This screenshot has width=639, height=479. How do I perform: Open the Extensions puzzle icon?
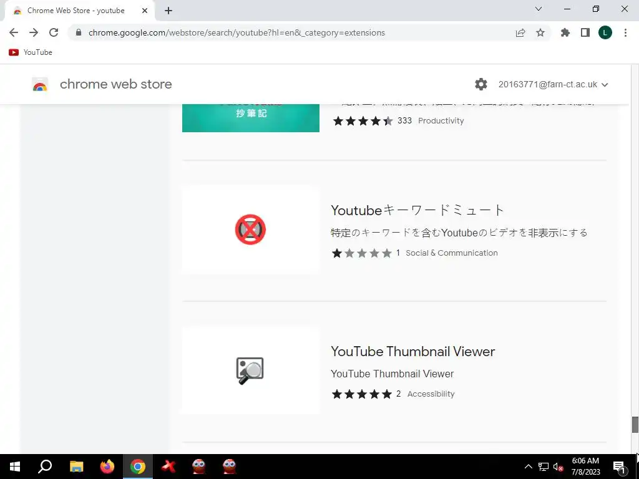pyautogui.click(x=565, y=32)
